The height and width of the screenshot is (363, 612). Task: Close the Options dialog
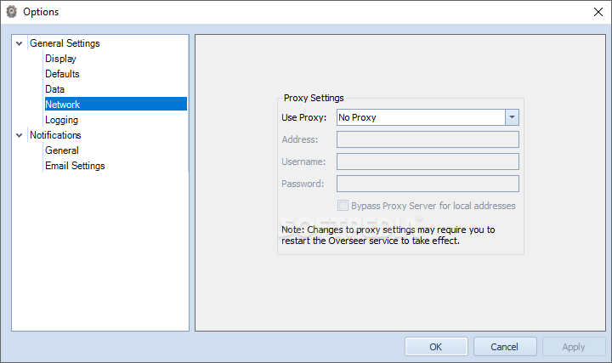[x=598, y=12]
